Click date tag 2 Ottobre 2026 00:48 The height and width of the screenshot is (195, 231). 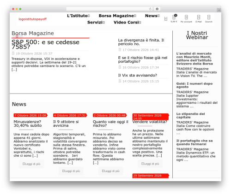tap(109, 115)
